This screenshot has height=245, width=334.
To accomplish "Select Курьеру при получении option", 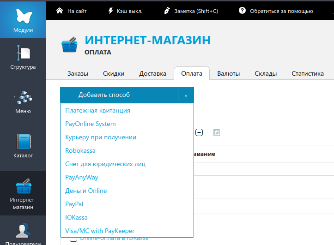I will [x=101, y=137].
